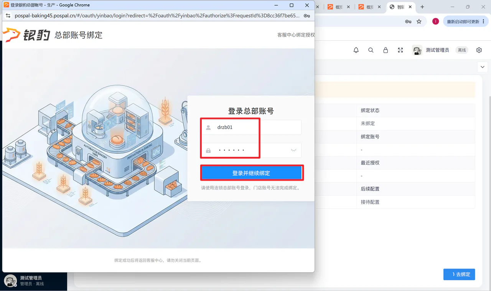The width and height of the screenshot is (491, 291).
Task: Click 测试管理员 profile at sidebar bottom
Action: (x=33, y=281)
